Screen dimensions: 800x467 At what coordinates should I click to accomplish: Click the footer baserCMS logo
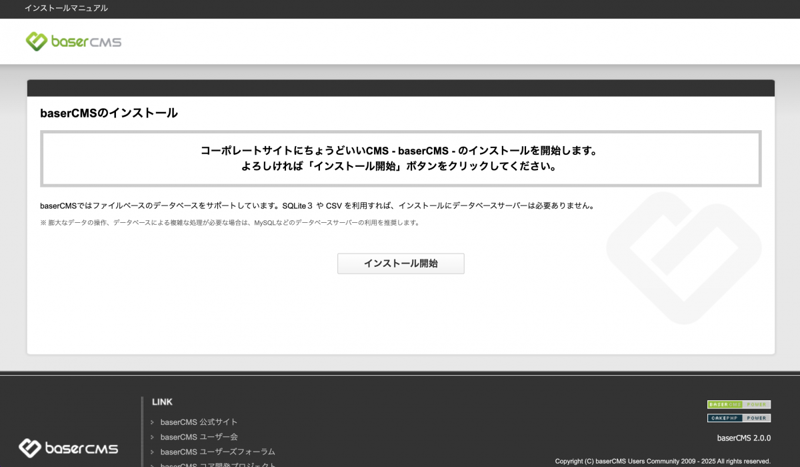(68, 448)
